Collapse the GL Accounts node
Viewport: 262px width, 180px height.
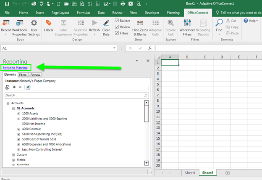13,109
